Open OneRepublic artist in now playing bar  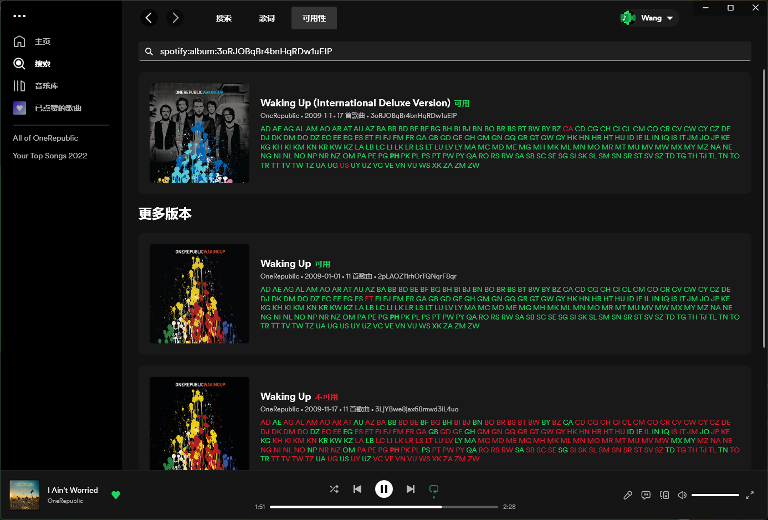coord(65,501)
